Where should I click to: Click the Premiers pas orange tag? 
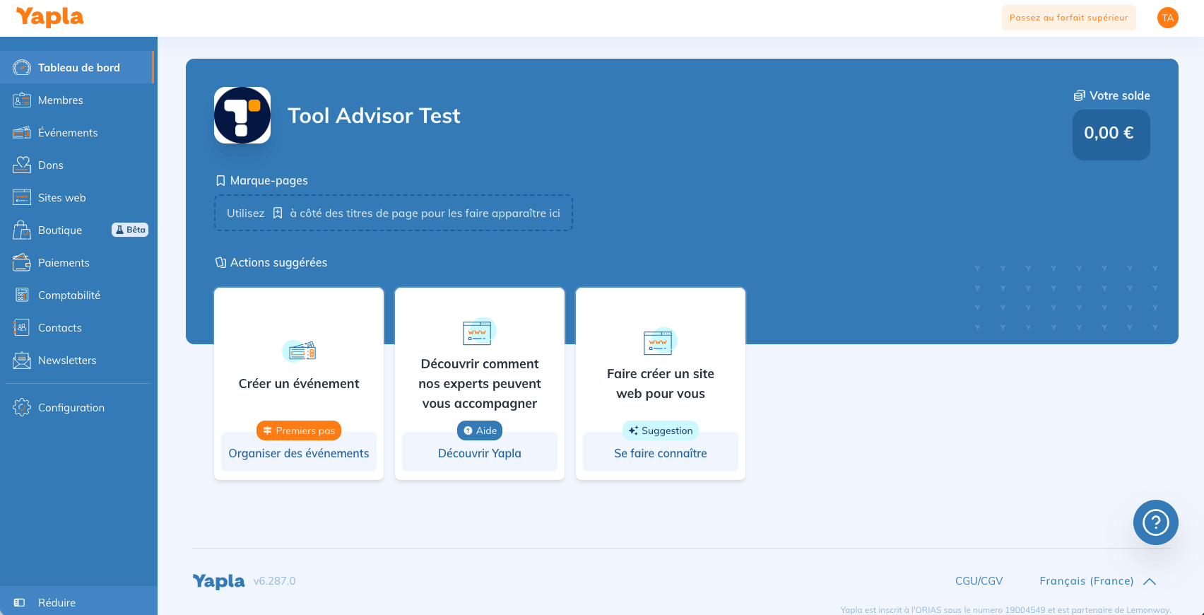coord(299,430)
